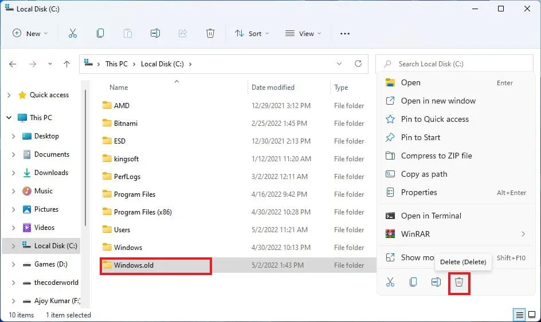This screenshot has height=322, width=541.
Task: Go back with the left arrow
Action: coord(13,64)
